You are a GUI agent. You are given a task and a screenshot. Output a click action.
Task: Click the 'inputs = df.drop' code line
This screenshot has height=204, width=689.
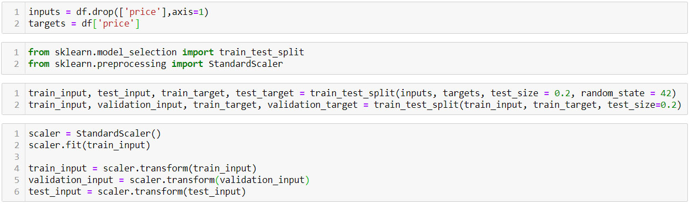tap(118, 12)
